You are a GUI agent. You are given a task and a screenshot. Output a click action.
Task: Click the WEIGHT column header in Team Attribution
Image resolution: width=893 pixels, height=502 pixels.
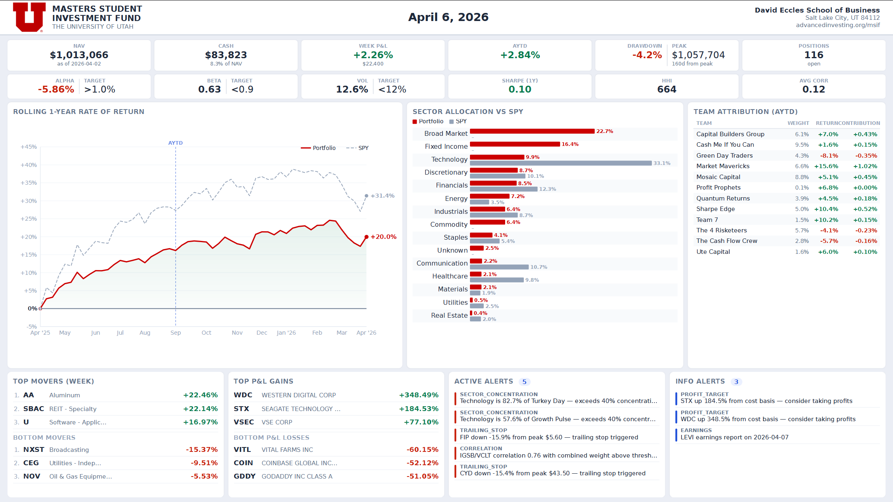[798, 123]
